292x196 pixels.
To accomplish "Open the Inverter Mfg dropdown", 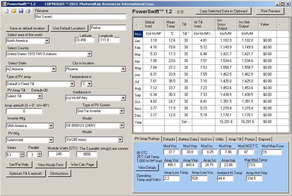I will pyautogui.click(x=51, y=126).
